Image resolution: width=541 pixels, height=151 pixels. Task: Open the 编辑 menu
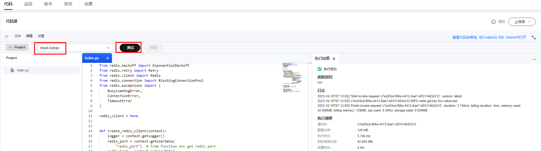click(x=29, y=36)
